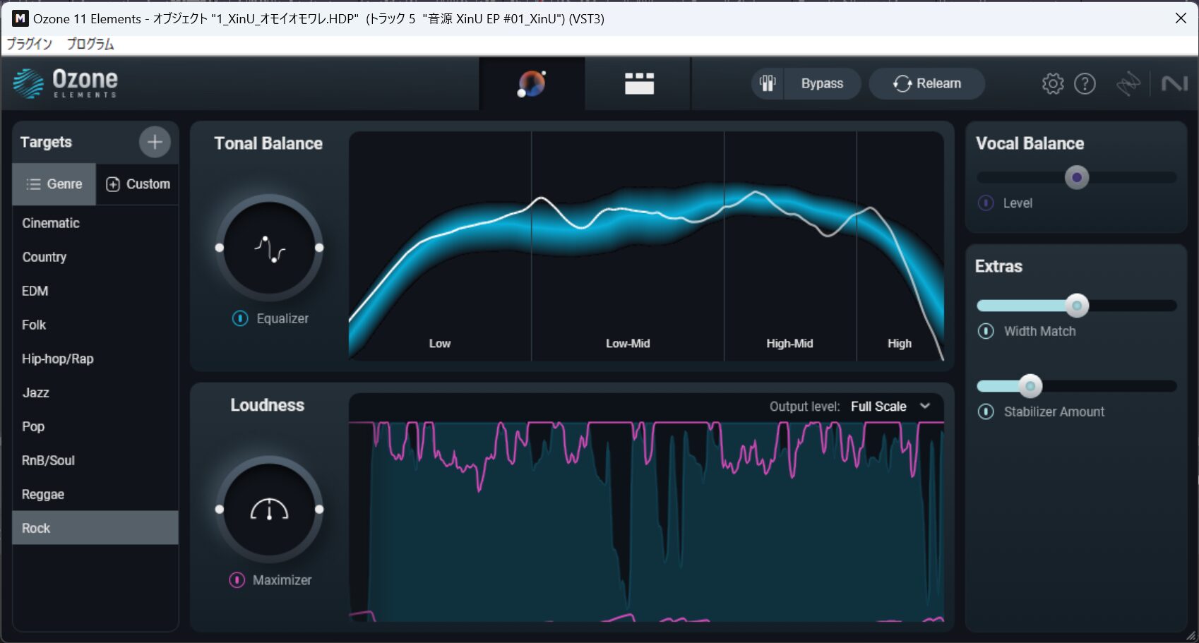Toggle the Width Match power button
Viewport: 1199px width, 643px height.
pos(986,331)
